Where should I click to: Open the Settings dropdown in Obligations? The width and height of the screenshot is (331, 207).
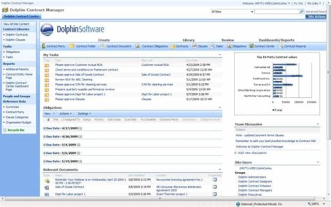tap(84, 114)
